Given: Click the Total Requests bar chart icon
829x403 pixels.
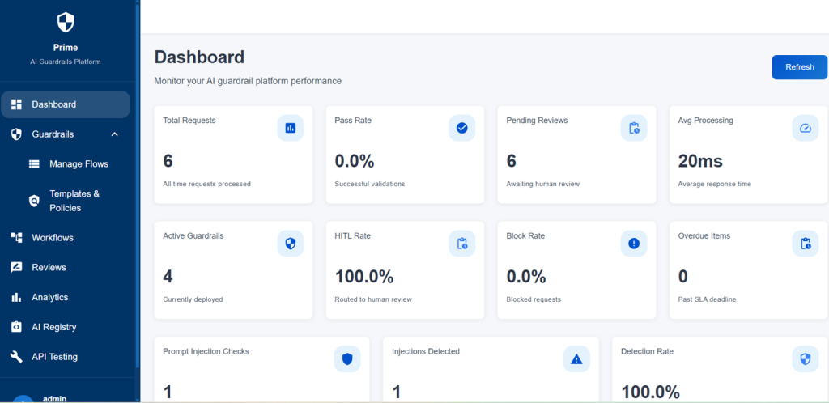Looking at the screenshot, I should 291,128.
